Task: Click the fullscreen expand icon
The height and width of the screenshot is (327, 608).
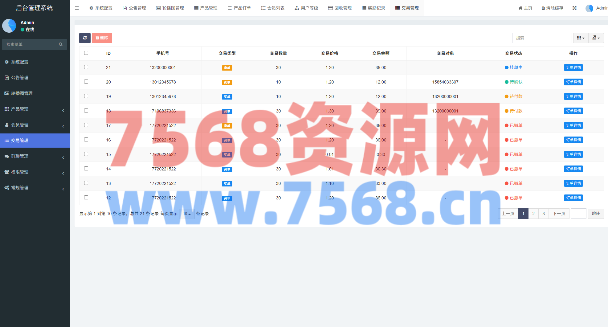Action: [574, 8]
